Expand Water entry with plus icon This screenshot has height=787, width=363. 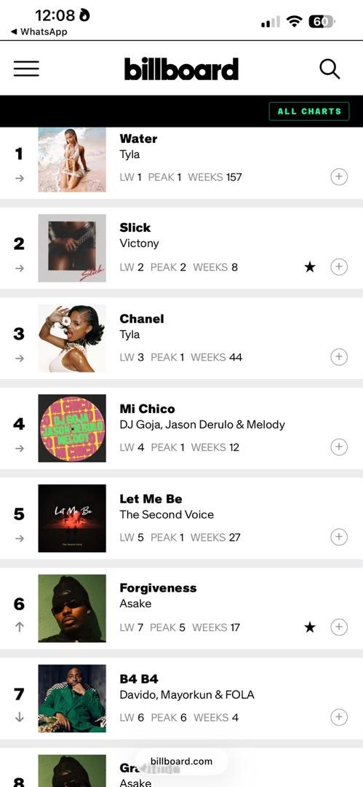[339, 176]
